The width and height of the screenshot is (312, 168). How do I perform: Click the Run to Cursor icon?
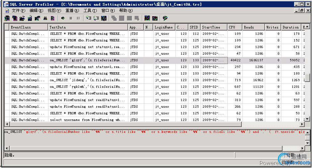(96, 18)
